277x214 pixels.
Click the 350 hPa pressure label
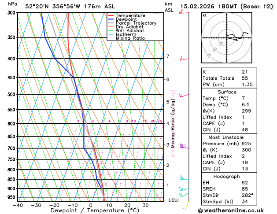tap(12, 37)
